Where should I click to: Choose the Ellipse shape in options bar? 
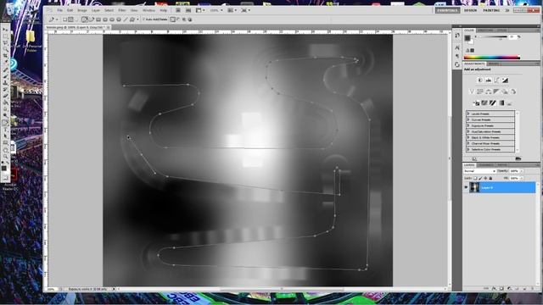(112, 19)
